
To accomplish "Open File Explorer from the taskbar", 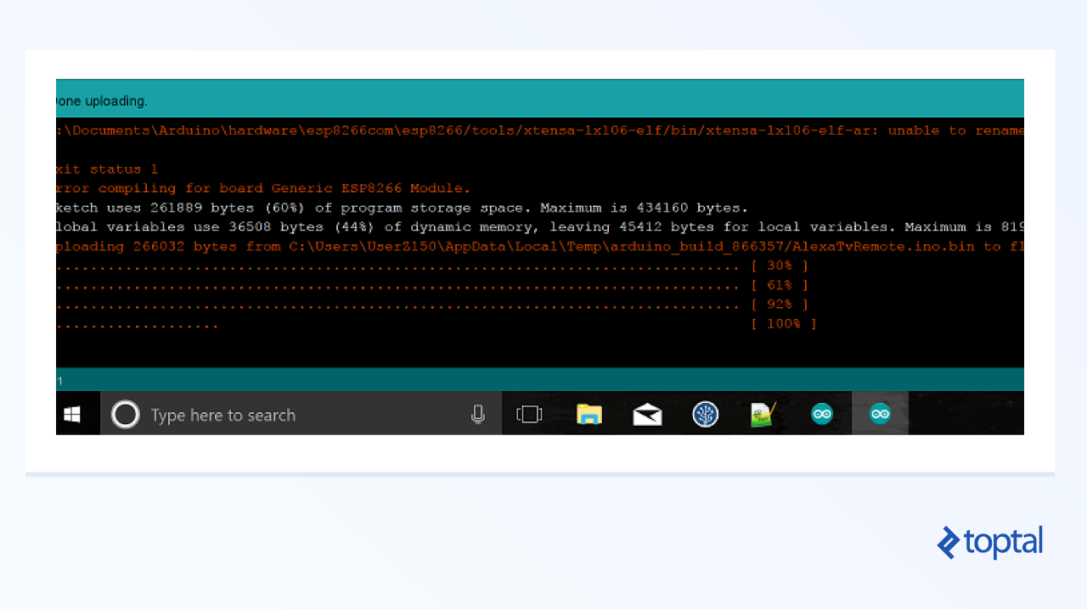I will [x=589, y=414].
